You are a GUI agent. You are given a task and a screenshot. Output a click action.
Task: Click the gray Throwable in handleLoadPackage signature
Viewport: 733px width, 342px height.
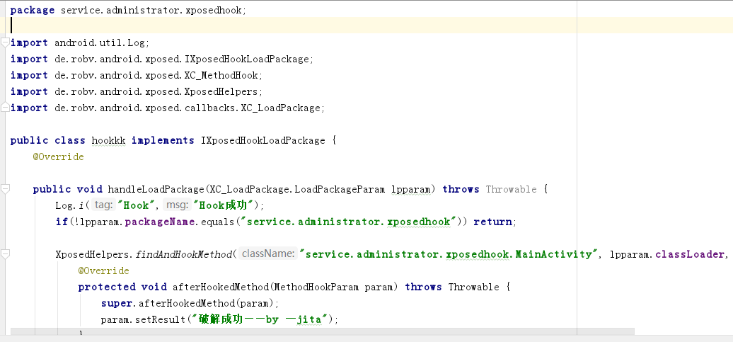pos(511,189)
